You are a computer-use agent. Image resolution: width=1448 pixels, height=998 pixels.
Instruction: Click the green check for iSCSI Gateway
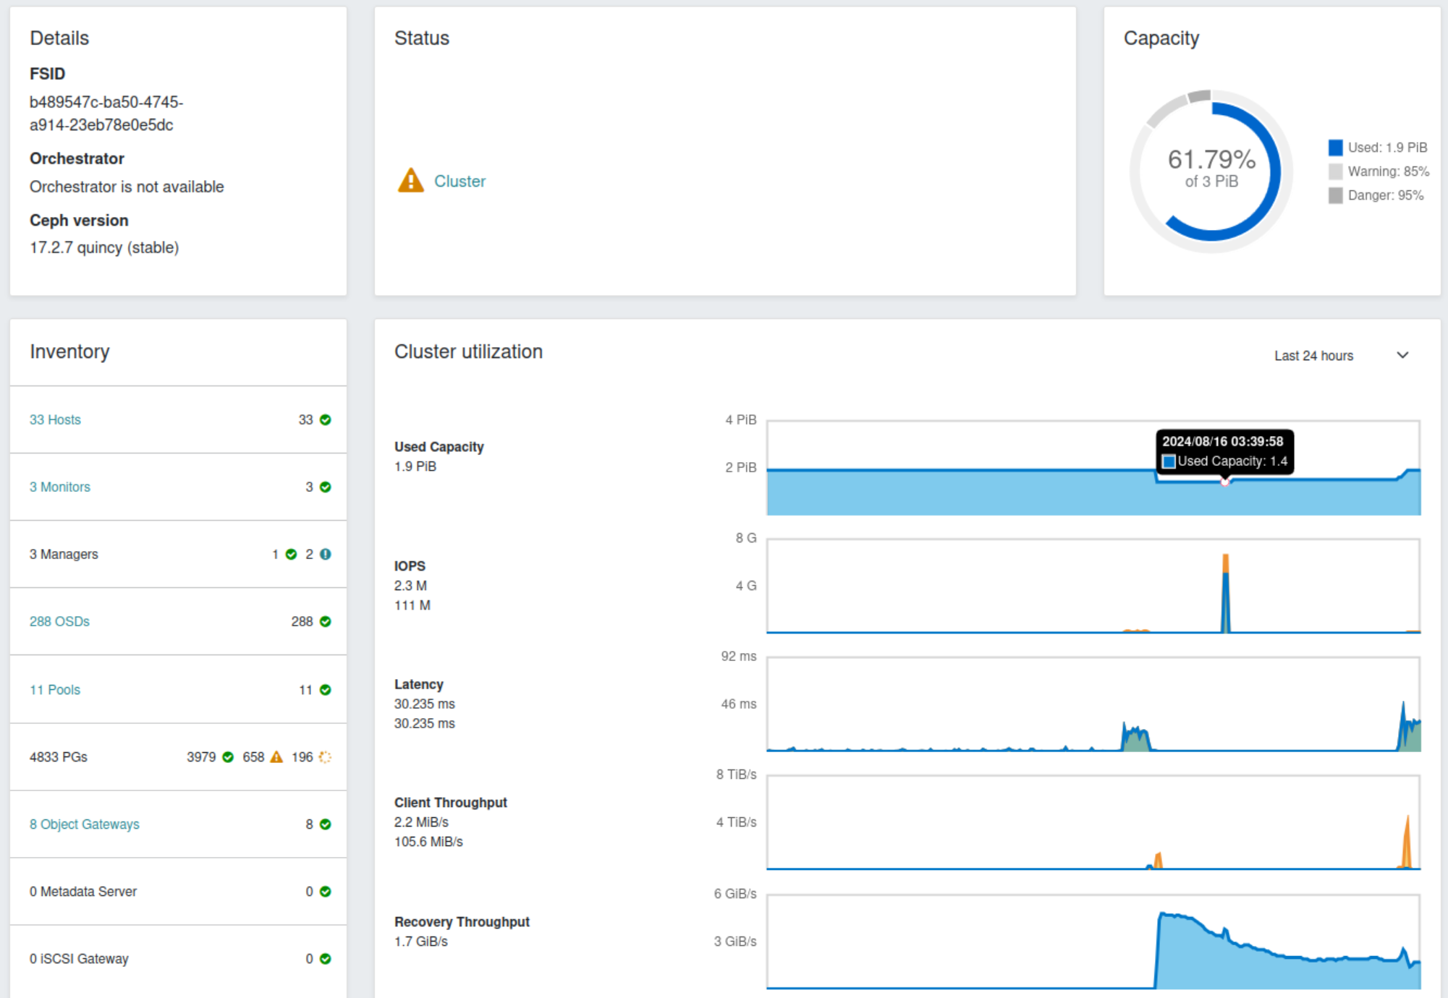(x=326, y=958)
